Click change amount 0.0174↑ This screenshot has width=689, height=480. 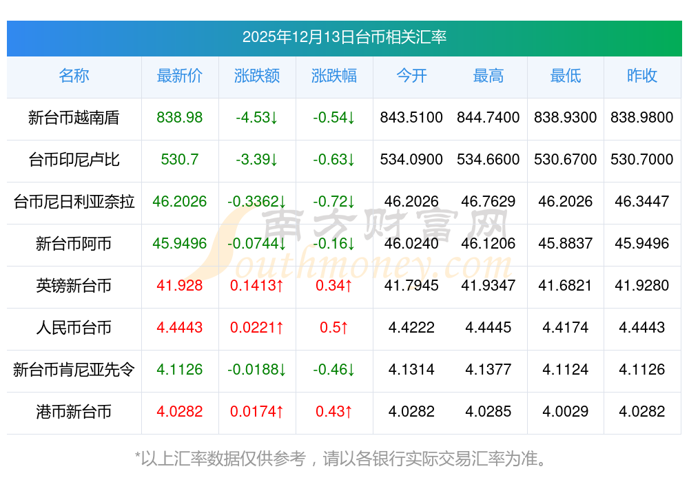(x=257, y=412)
